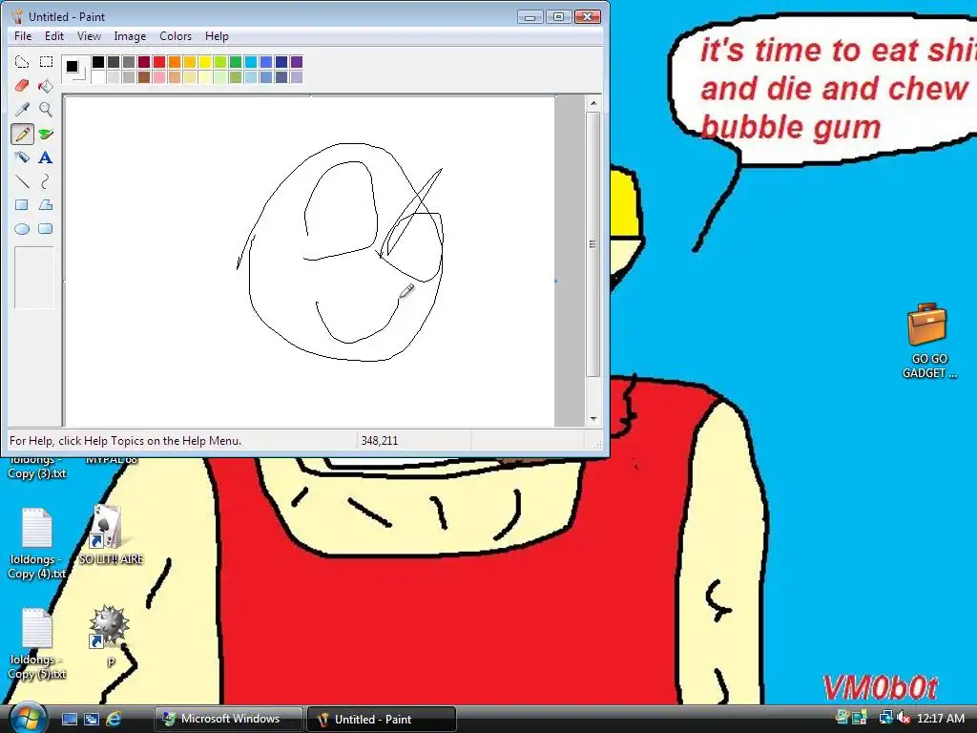
Task: Pick the Text tool
Action: point(46,157)
